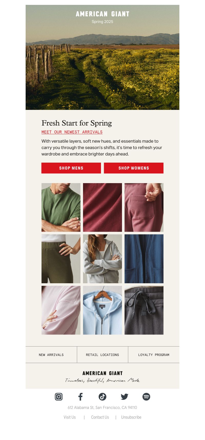The height and width of the screenshot is (440, 205).
Task: Open the Spotify social icon
Action: pyautogui.click(x=146, y=397)
